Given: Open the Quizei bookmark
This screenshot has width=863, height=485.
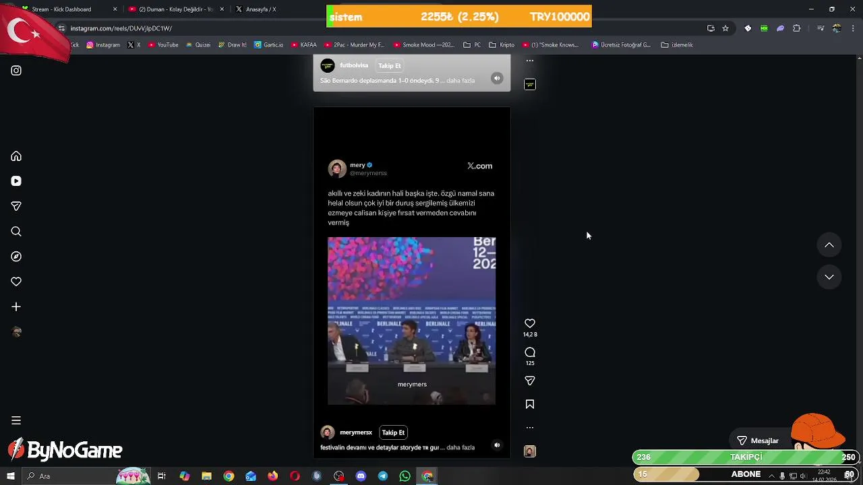Looking at the screenshot, I should pos(198,45).
